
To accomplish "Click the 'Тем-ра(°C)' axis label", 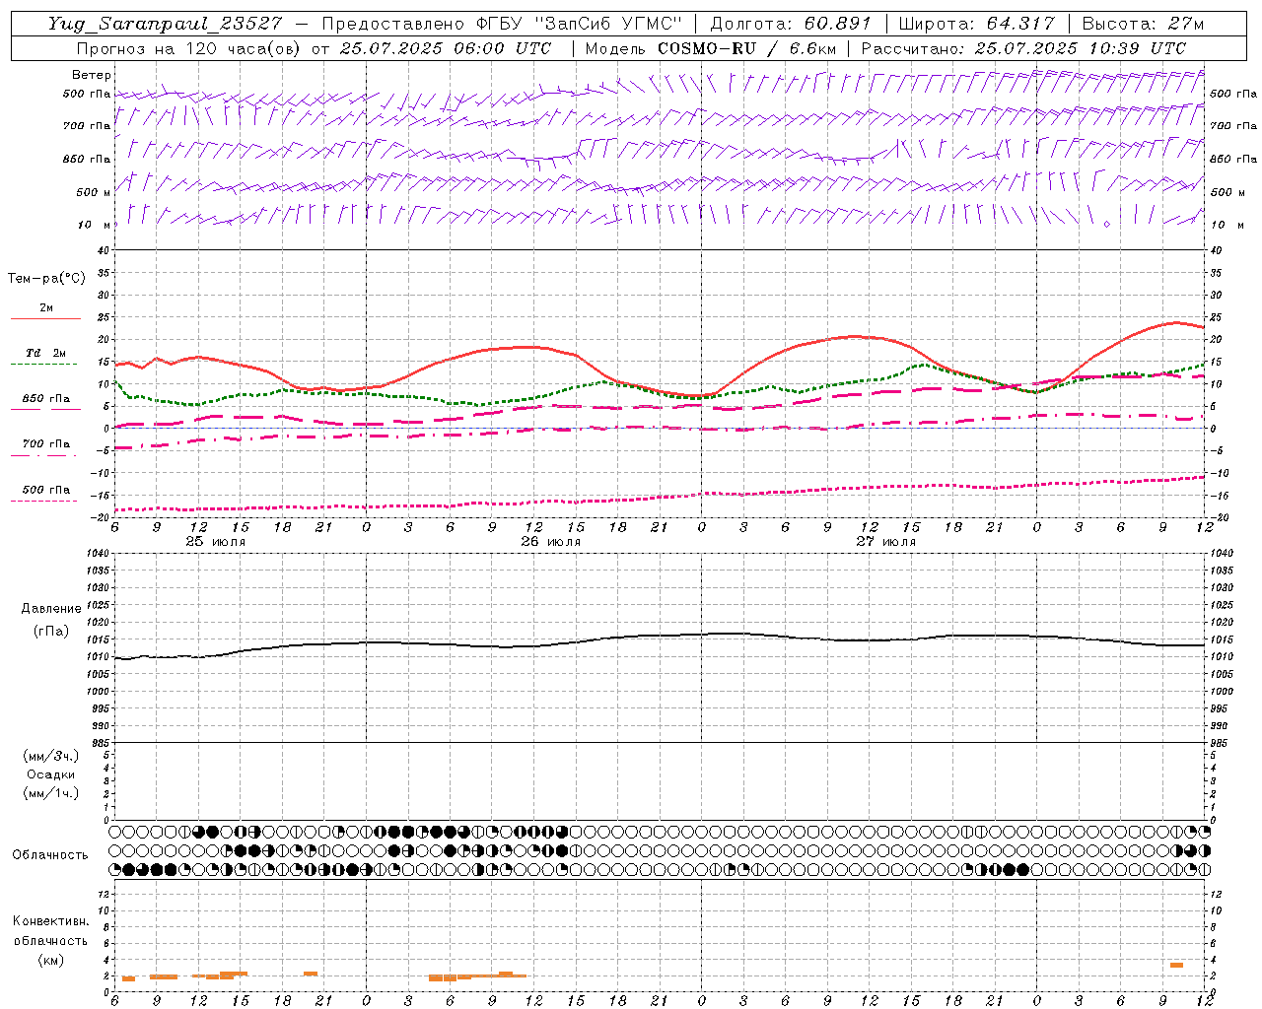I will pos(46,279).
